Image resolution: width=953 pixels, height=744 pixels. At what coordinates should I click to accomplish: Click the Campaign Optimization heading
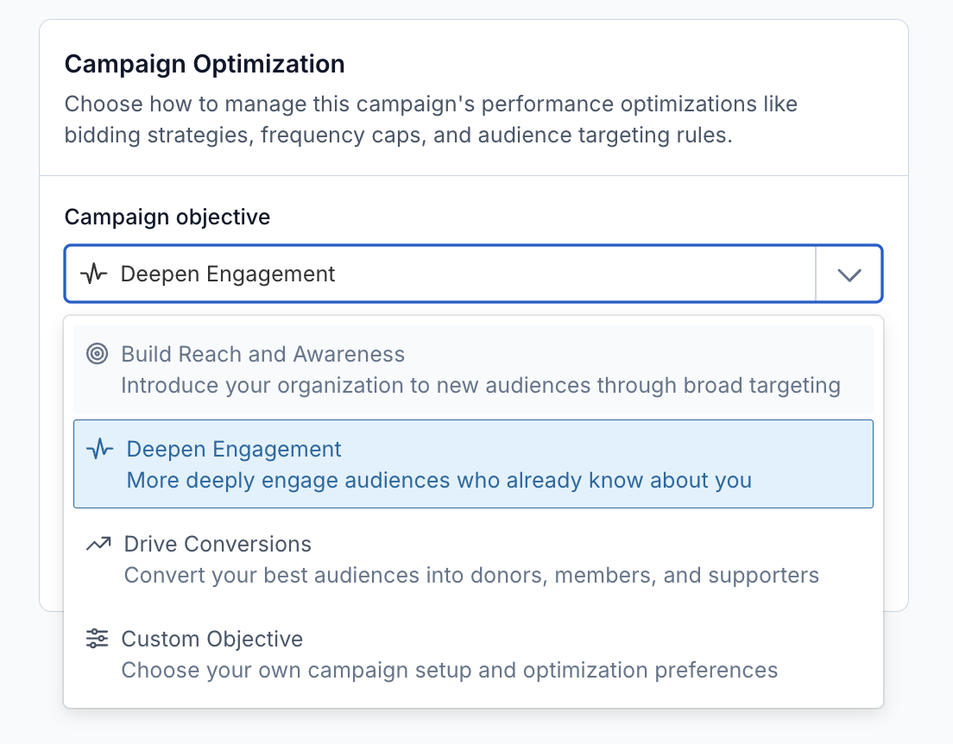(205, 64)
